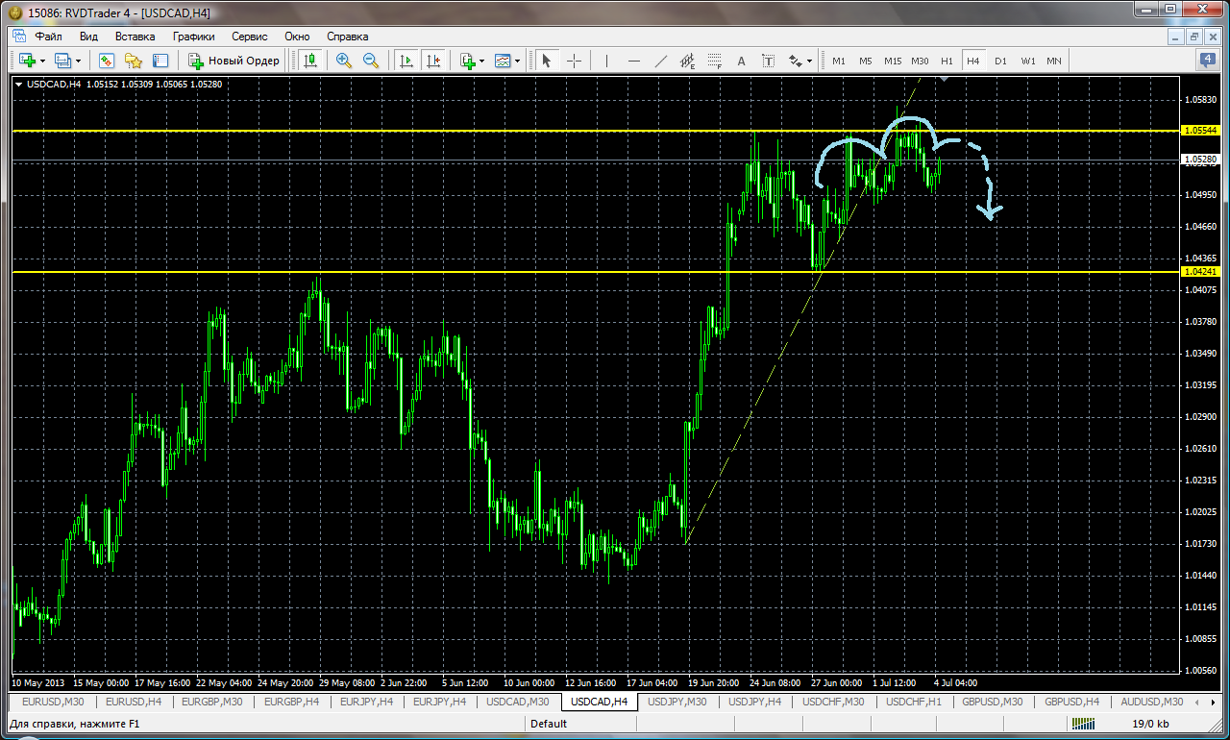Switch to the GBPUSD,M30 chart tab
This screenshot has height=740, width=1230.
[x=995, y=703]
